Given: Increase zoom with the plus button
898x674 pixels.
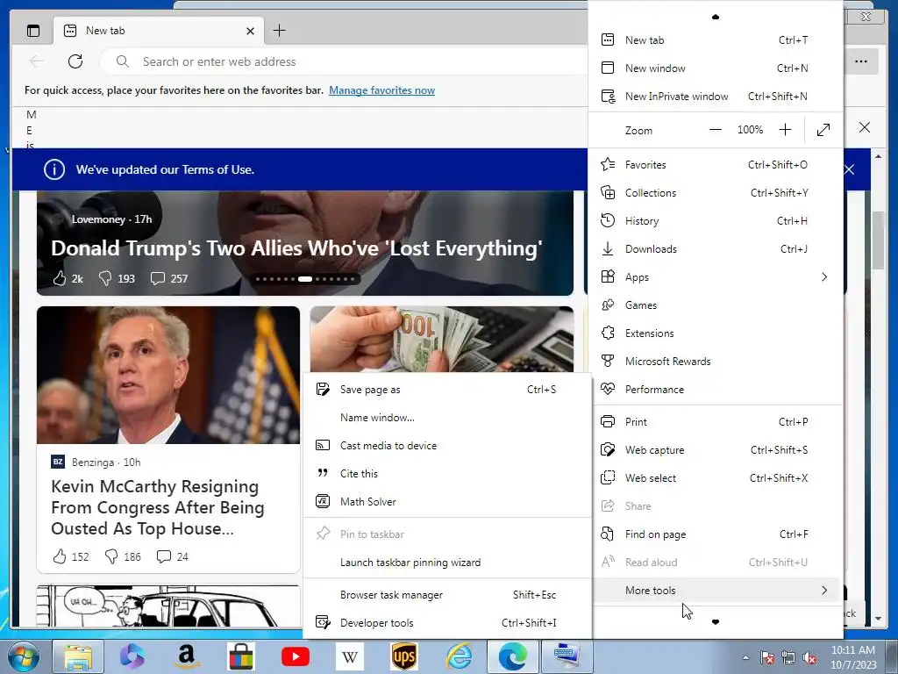Looking at the screenshot, I should click(x=785, y=130).
